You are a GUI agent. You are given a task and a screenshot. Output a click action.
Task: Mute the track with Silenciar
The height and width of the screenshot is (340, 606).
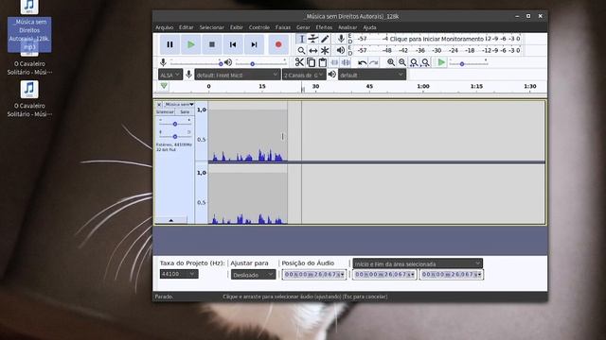(x=165, y=111)
